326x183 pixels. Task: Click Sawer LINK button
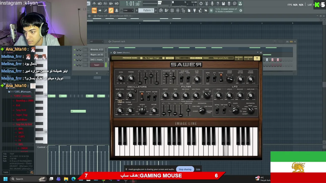pyautogui.click(x=192, y=58)
